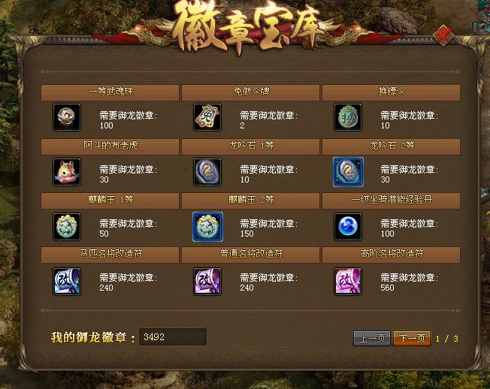490x389 pixels.
Task: Select the 马匹名将改造符 talisman icon
Action: [x=67, y=282]
